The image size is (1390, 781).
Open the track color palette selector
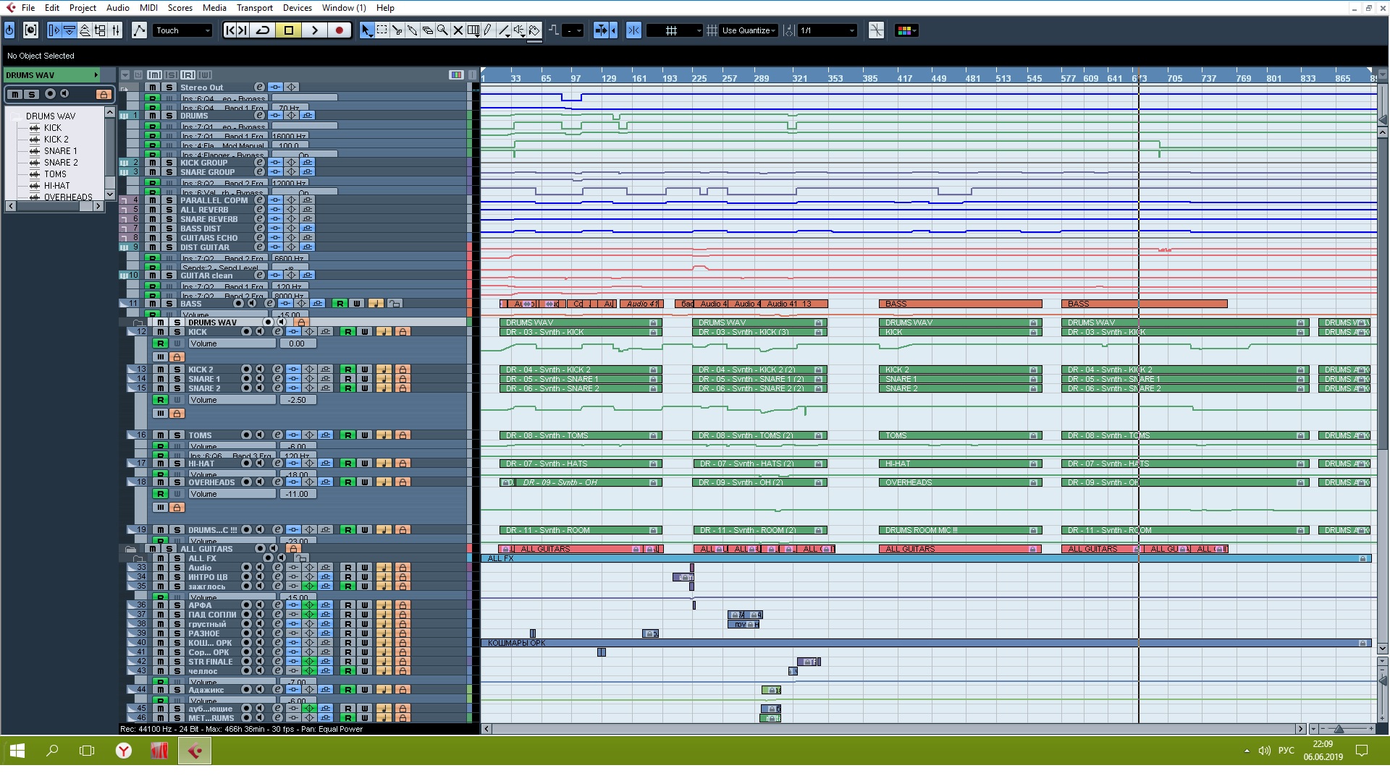click(x=906, y=30)
